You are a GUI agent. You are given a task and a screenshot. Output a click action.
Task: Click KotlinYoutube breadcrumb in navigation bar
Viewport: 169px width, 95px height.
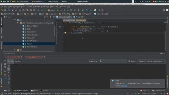[8, 14]
